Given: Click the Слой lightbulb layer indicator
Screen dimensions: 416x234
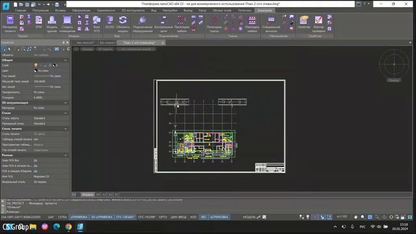Looking at the screenshot, I should tap(36, 65).
